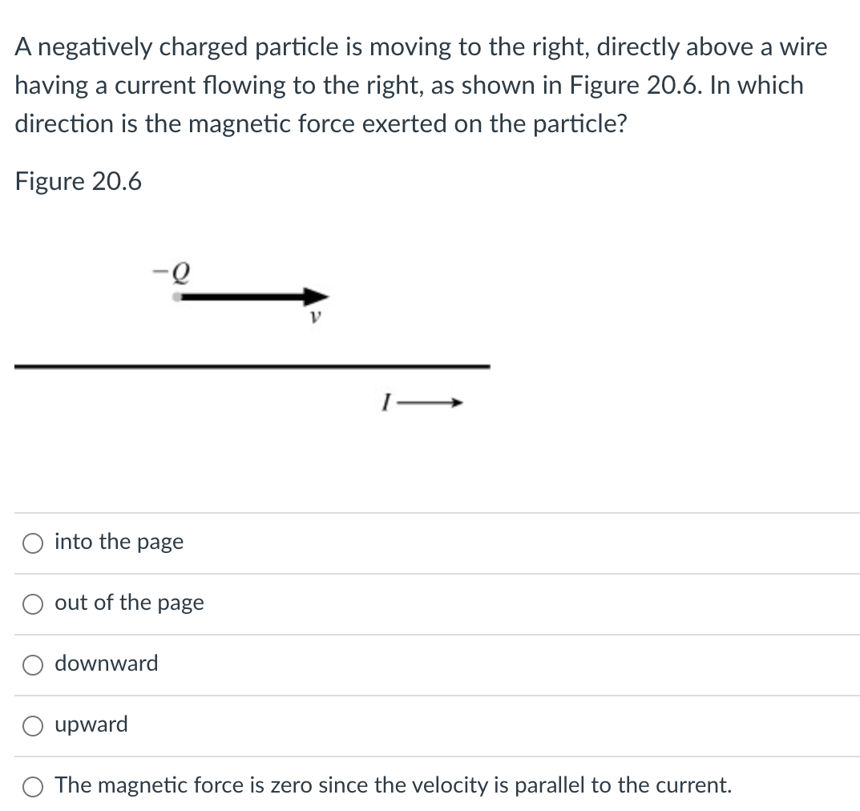Click the "downward" answer text
The height and width of the screenshot is (811, 860).
click(x=107, y=664)
